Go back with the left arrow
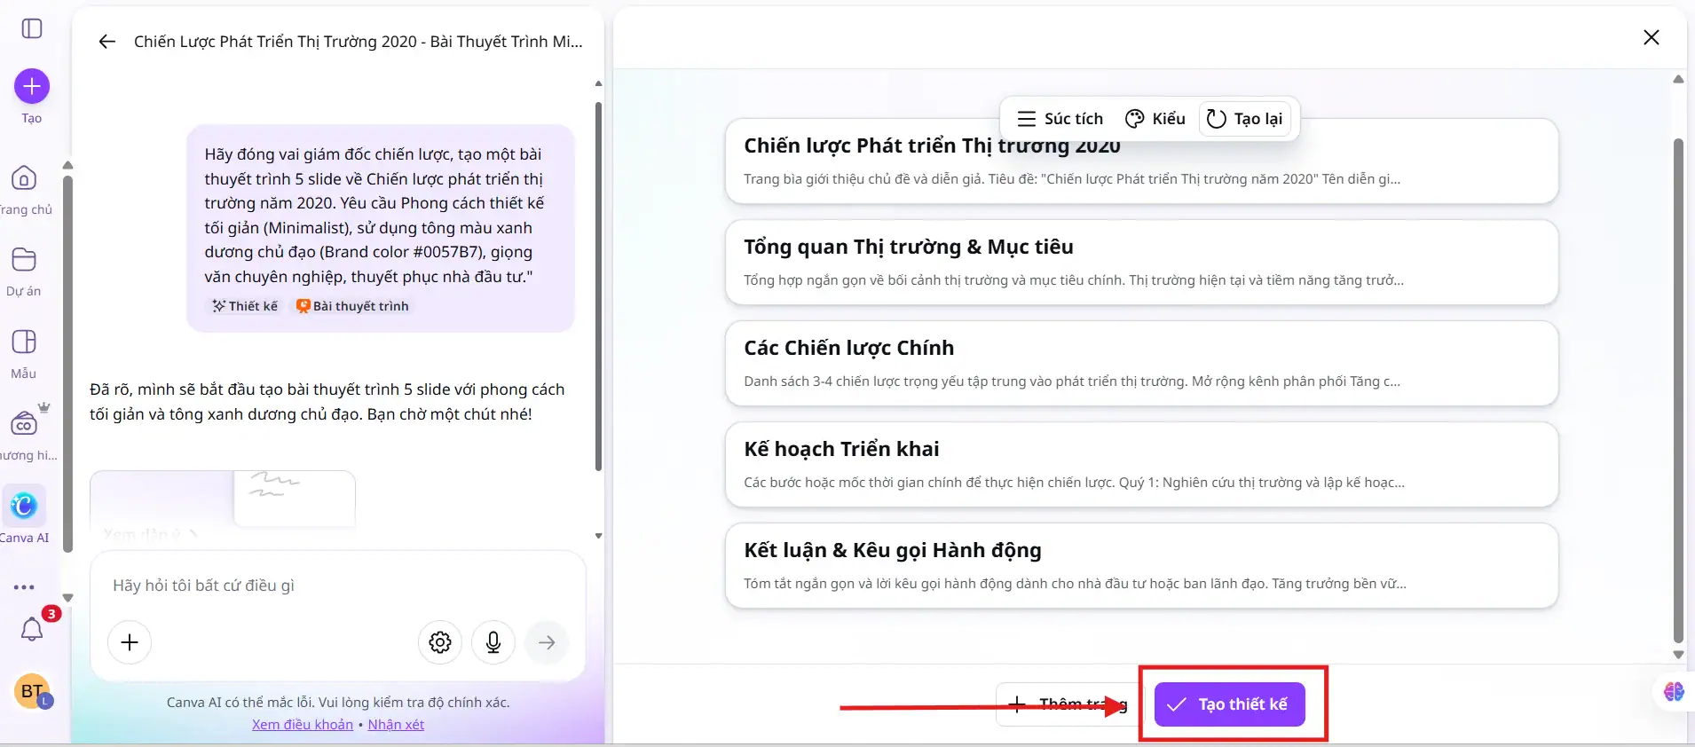This screenshot has height=747, width=1695. pyautogui.click(x=107, y=42)
